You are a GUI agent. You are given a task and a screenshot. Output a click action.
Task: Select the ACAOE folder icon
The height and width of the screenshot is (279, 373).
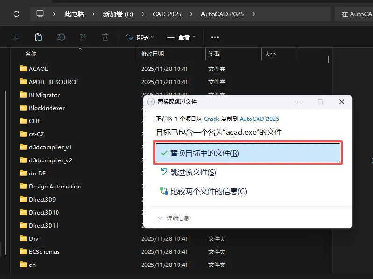(x=23, y=69)
